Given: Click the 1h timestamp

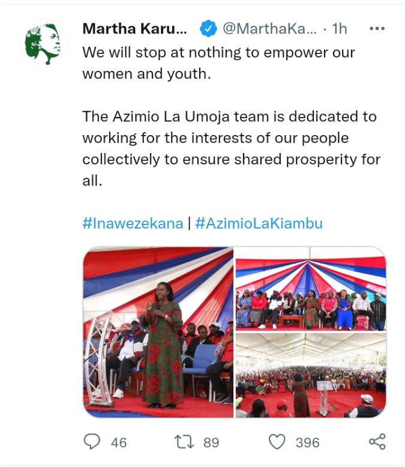Looking at the screenshot, I should (x=340, y=29).
